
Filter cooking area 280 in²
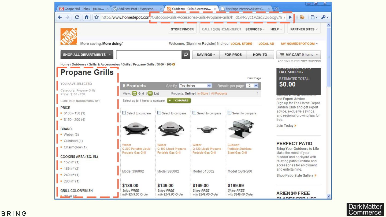coord(72,181)
